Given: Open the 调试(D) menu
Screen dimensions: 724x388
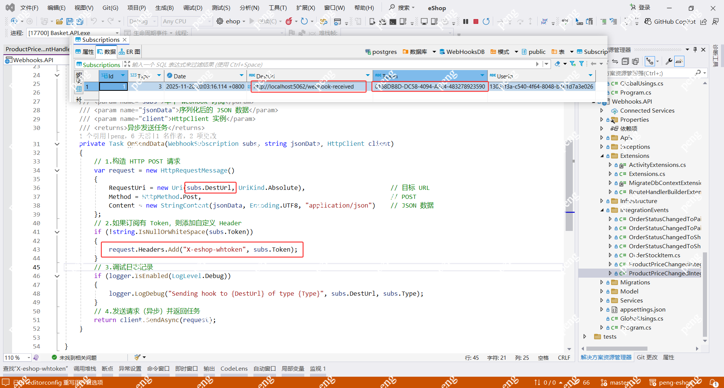Looking at the screenshot, I should tap(193, 8).
